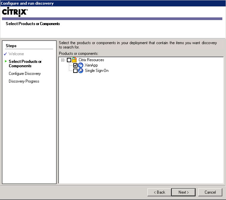
Task: Go to the Welcome step
Action: pos(16,54)
